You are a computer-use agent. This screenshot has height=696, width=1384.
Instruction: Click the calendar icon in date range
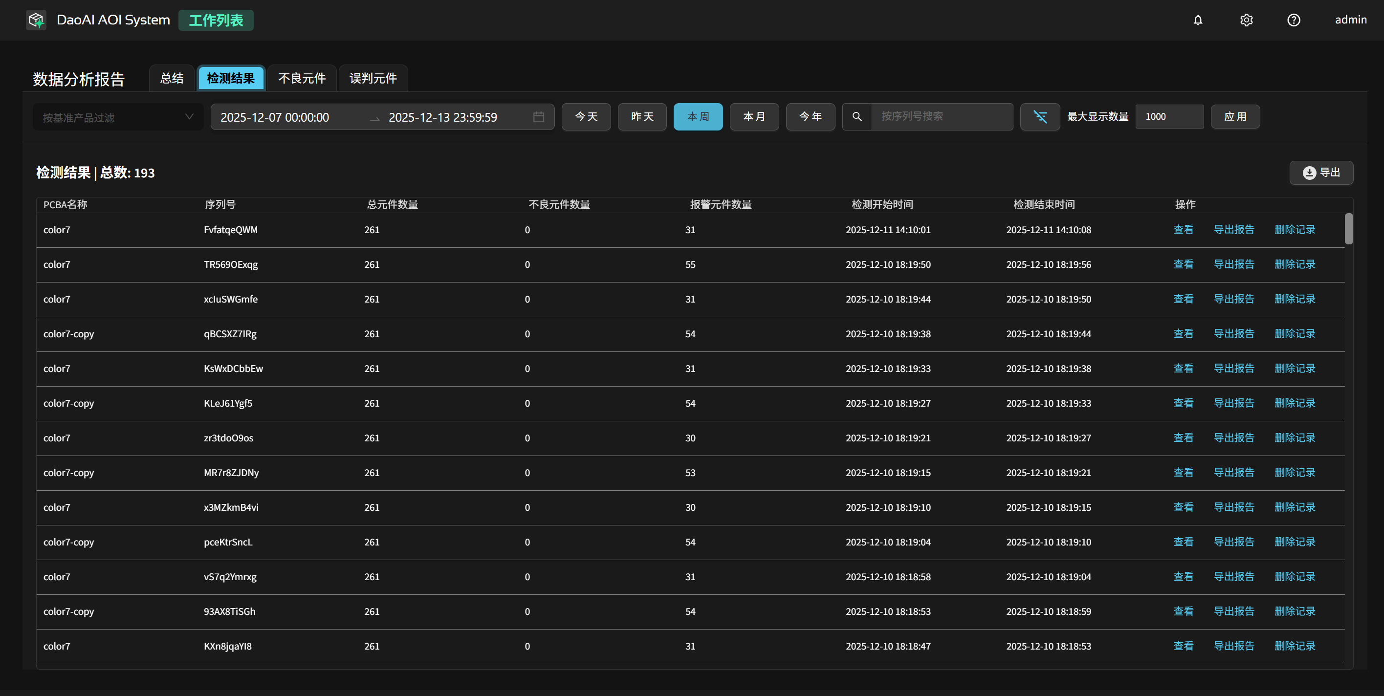538,117
